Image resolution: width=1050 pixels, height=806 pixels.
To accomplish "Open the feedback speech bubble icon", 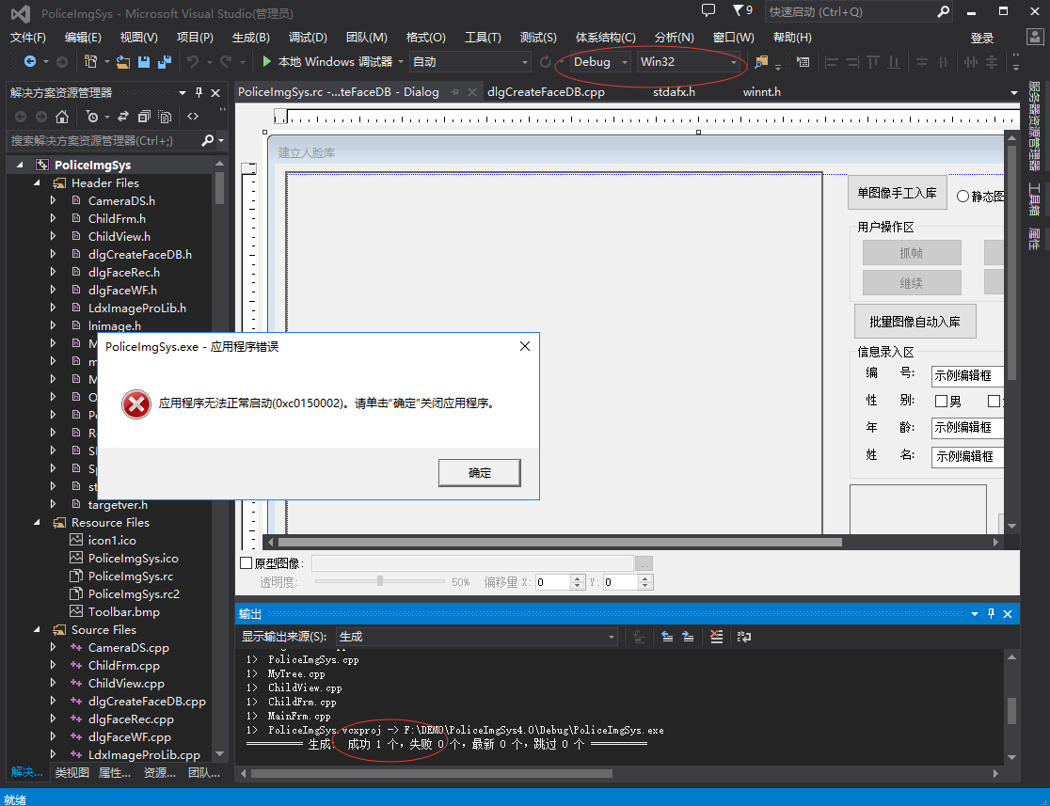I will pos(708,10).
